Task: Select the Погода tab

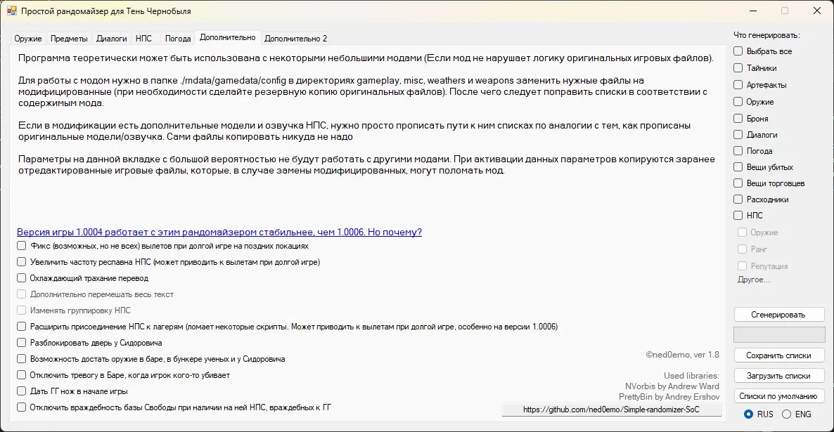Action: [178, 38]
